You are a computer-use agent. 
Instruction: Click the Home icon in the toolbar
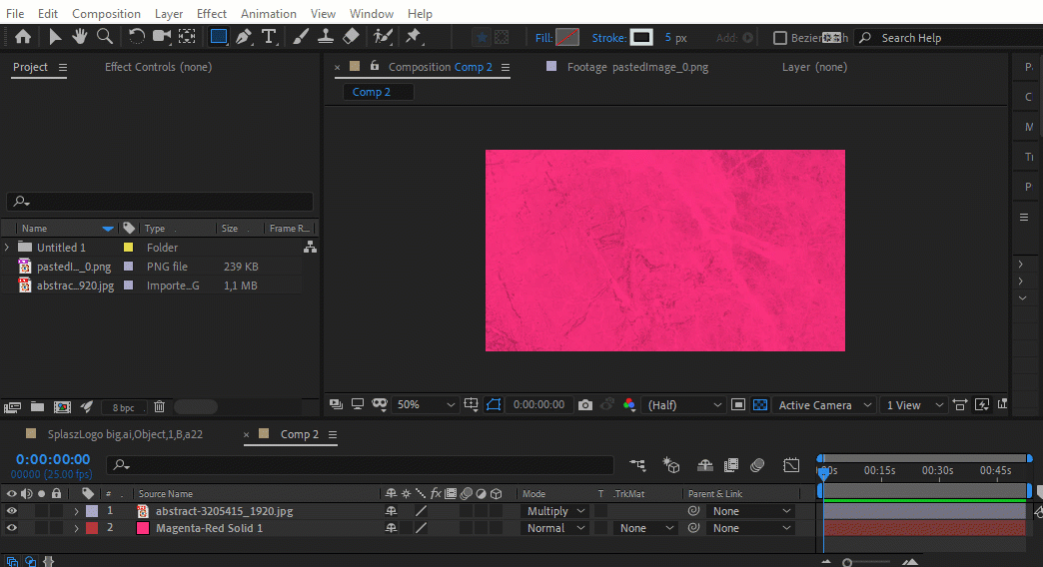[23, 37]
